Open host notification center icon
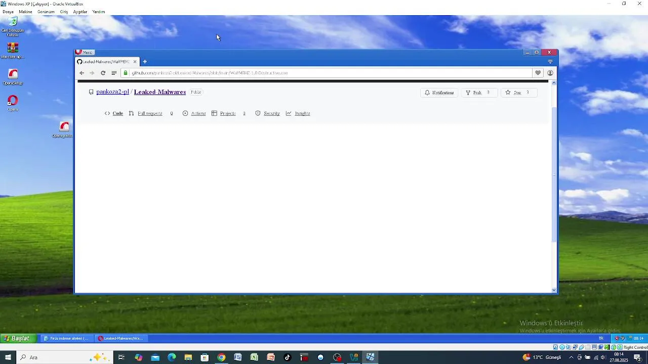The height and width of the screenshot is (364, 648). click(638, 357)
